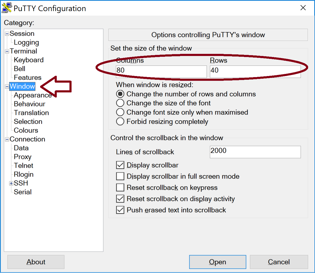Image resolution: width=315 pixels, height=273 pixels.
Task: Open the Appearance settings category
Action: [32, 95]
